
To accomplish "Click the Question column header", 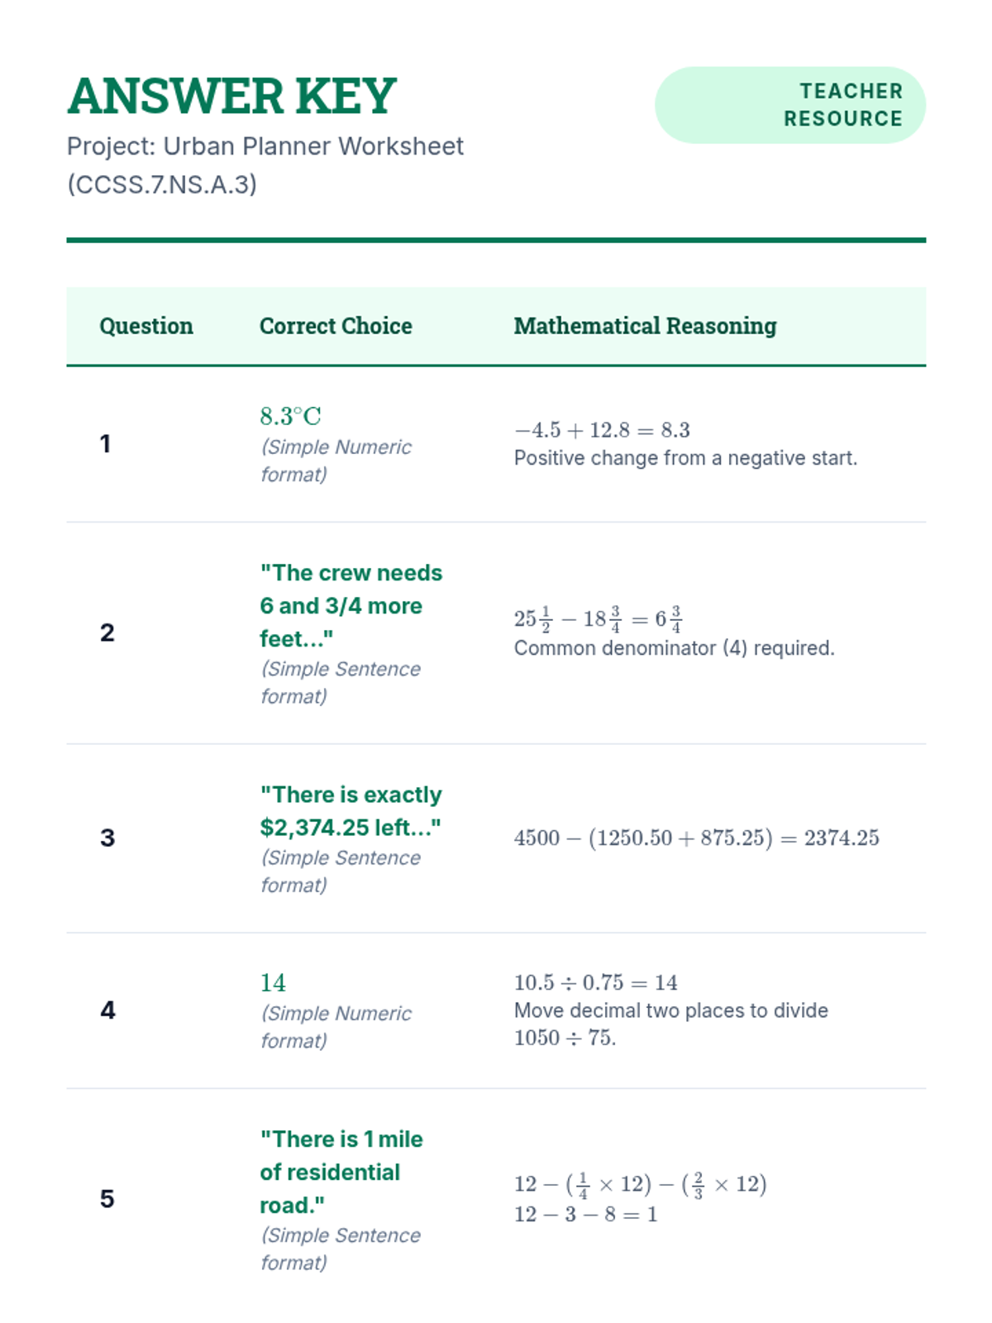I will [x=146, y=326].
